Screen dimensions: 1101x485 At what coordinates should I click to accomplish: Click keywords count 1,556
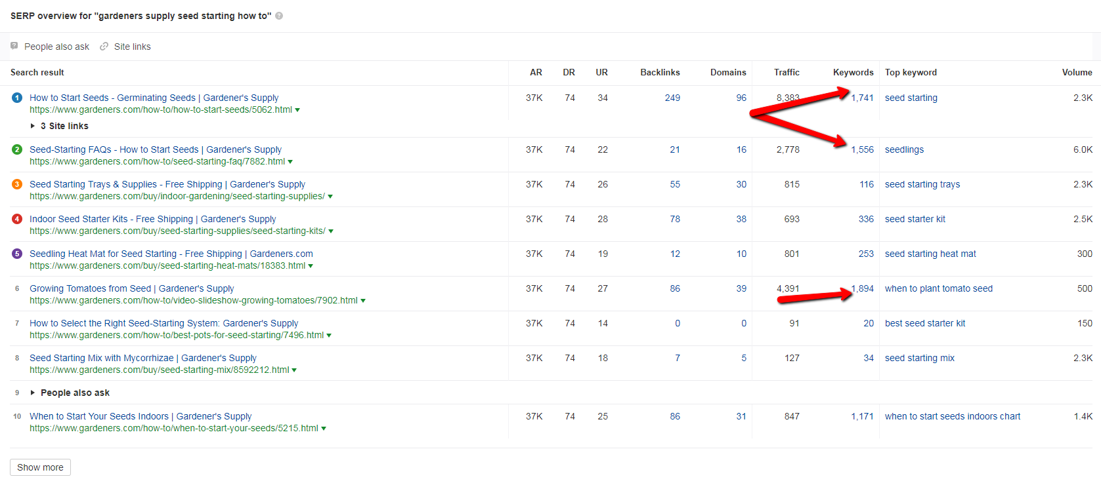click(x=862, y=149)
